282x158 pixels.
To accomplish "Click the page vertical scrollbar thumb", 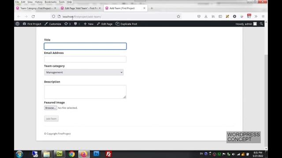I will [x=266, y=101].
